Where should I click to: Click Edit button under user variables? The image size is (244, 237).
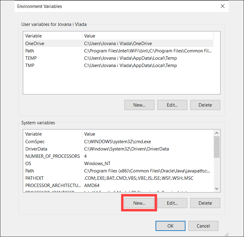172,105
